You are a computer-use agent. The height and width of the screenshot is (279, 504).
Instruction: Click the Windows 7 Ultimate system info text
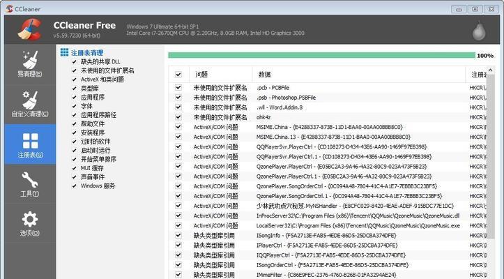click(162, 27)
